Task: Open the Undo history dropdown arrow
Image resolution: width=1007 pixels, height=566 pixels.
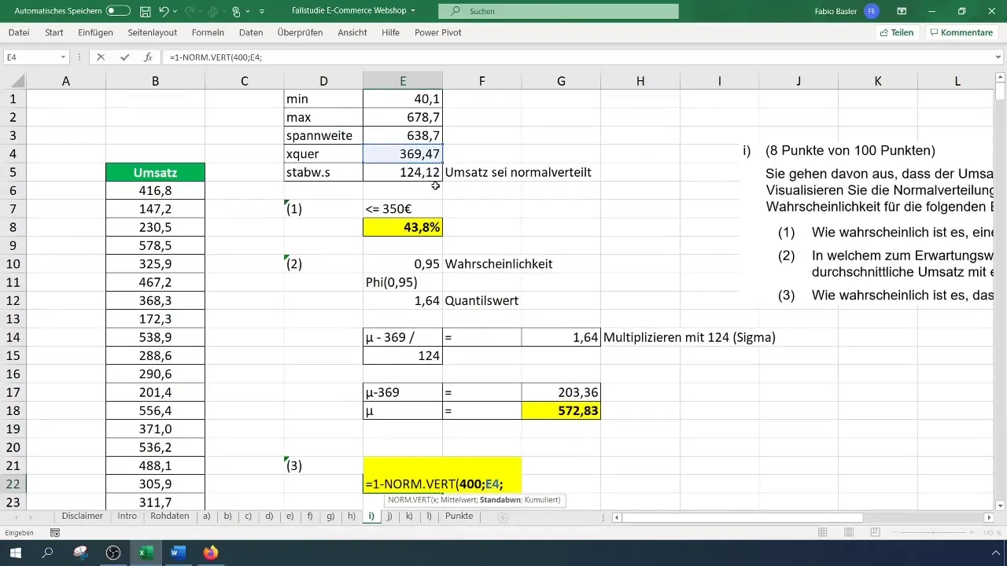Action: [x=177, y=12]
